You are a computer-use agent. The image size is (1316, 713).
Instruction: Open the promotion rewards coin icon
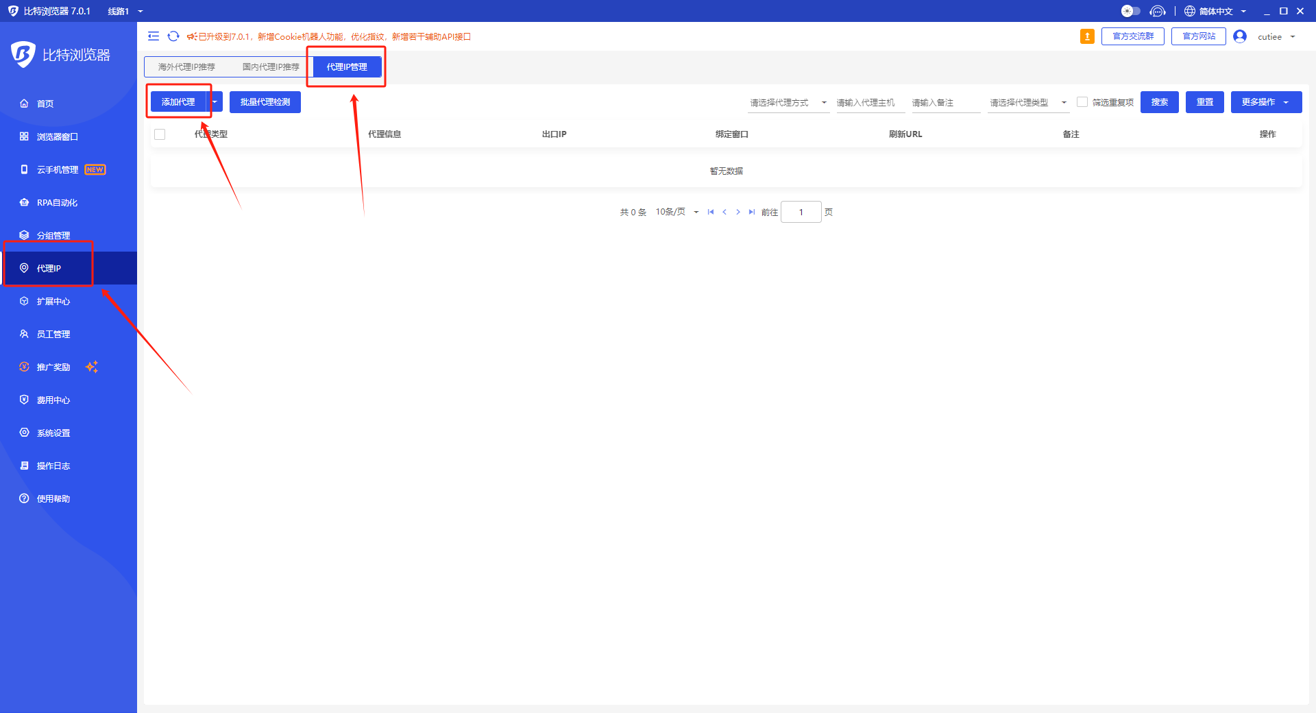tap(24, 367)
